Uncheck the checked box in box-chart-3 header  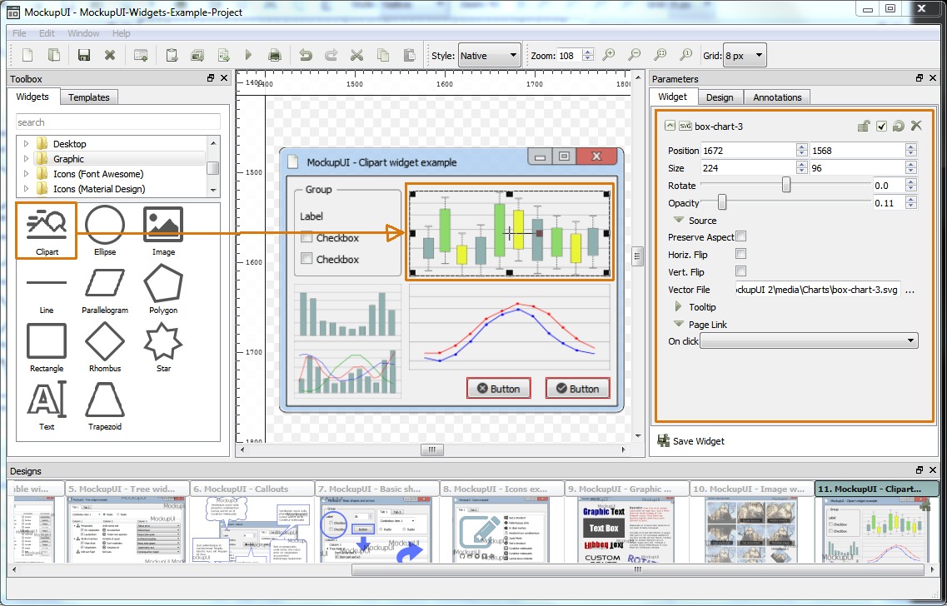(882, 126)
